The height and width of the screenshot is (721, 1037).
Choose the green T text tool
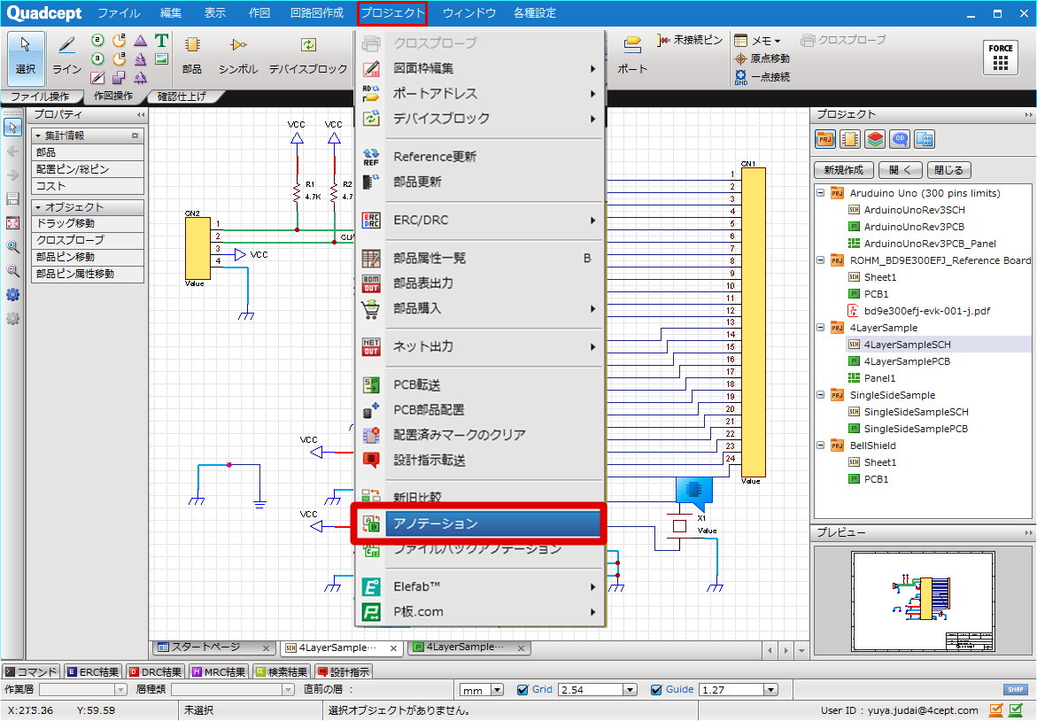point(161,41)
